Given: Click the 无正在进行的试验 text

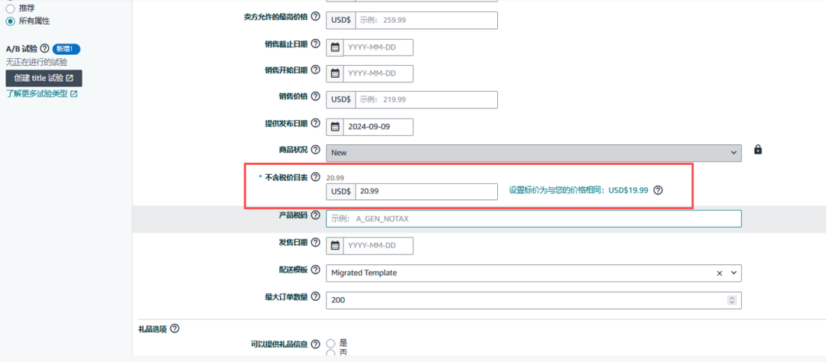Looking at the screenshot, I should click(x=37, y=62).
